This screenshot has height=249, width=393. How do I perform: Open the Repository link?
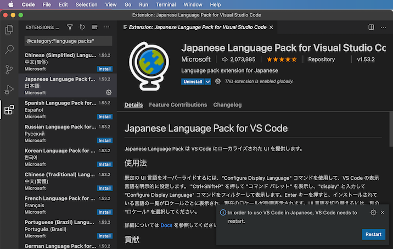click(321, 59)
